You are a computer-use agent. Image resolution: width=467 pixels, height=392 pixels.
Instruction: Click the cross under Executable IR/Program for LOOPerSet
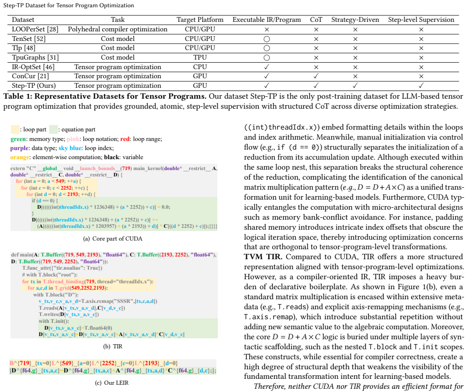pyautogui.click(x=267, y=30)
